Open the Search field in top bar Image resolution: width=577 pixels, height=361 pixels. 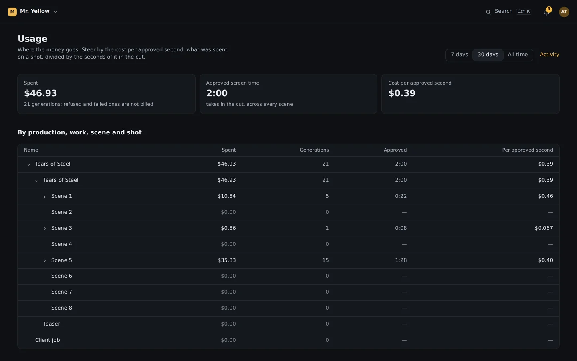click(x=508, y=12)
